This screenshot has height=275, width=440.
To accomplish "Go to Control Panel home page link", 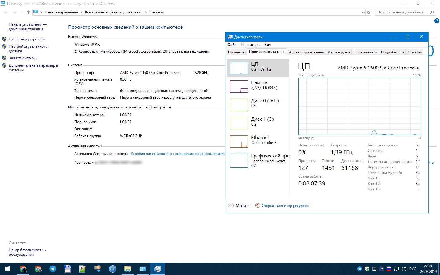I will [x=28, y=27].
